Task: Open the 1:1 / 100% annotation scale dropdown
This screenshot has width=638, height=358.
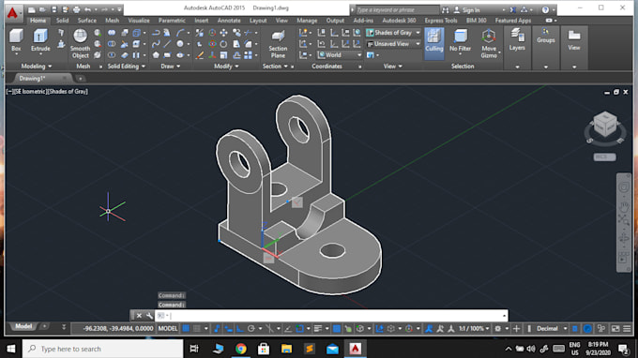Action: tap(474, 328)
